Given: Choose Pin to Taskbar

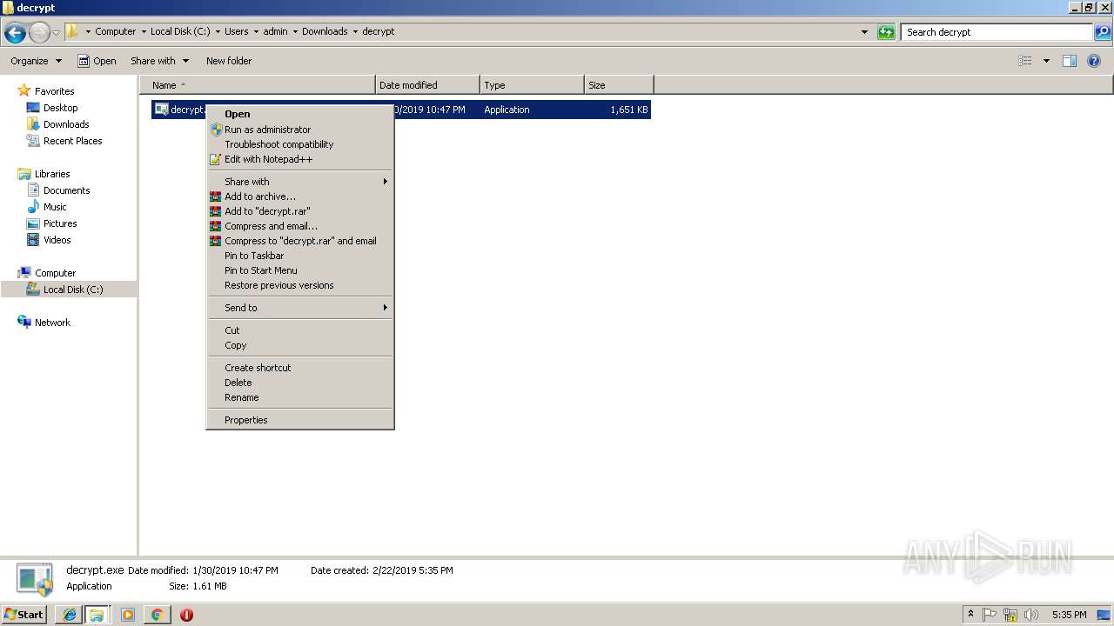Looking at the screenshot, I should point(299,256).
